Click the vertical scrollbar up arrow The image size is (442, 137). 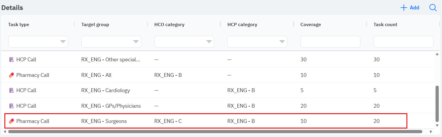(x=437, y=54)
